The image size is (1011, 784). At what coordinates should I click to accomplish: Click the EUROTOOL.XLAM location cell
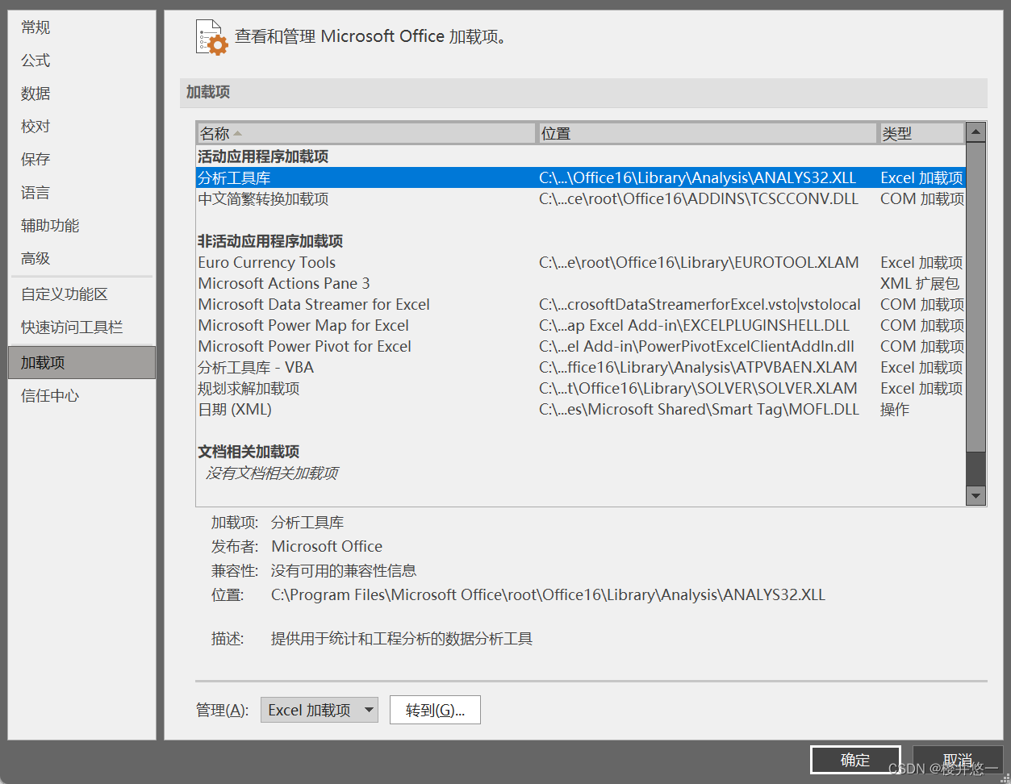699,262
